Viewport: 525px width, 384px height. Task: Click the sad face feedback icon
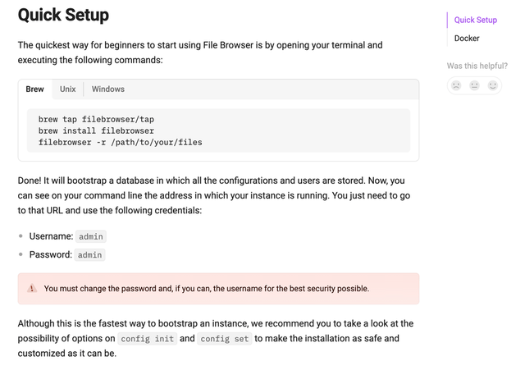point(456,85)
